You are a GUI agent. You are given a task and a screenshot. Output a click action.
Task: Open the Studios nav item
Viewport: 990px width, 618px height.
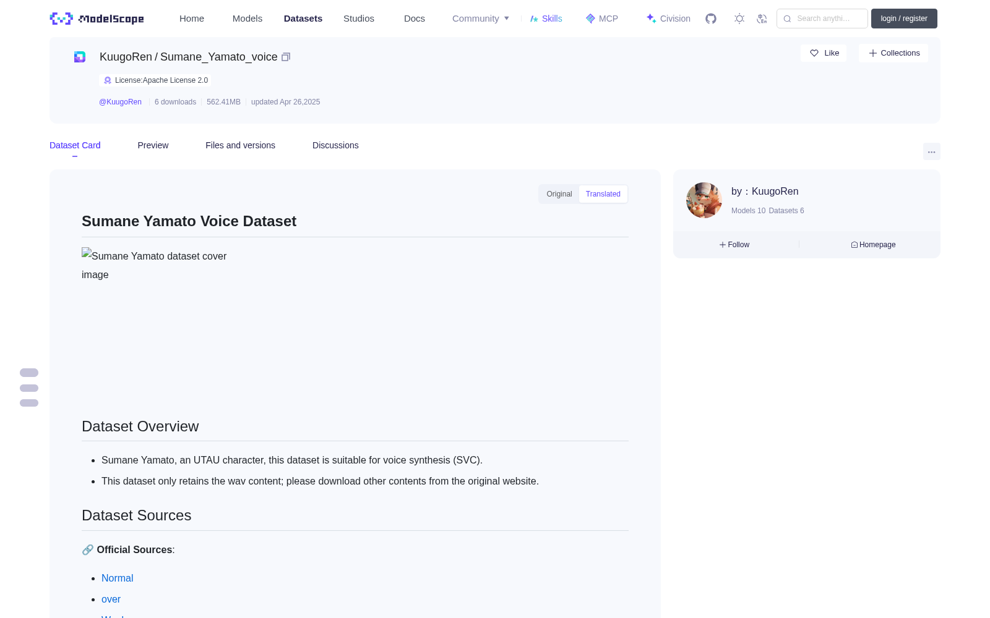(x=359, y=19)
